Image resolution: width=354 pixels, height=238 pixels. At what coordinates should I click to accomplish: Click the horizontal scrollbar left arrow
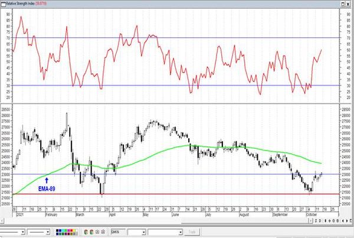pyautogui.click(x=2, y=220)
